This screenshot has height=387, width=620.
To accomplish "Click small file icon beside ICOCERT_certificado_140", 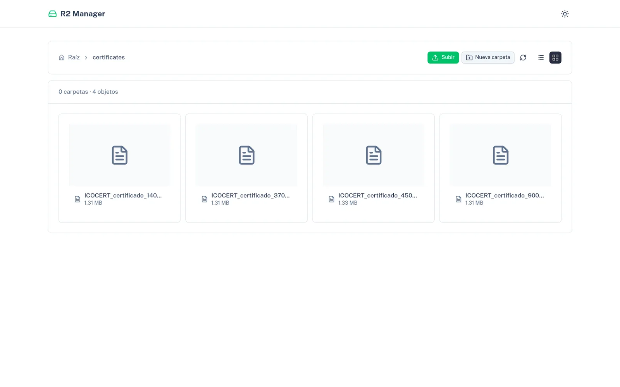I will pyautogui.click(x=77, y=199).
